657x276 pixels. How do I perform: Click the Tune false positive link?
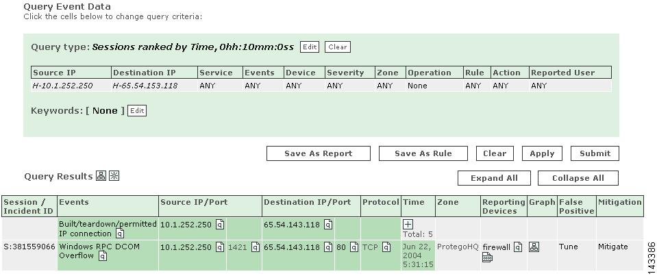568,247
